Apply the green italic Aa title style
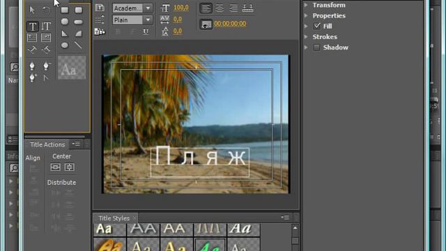The image size is (446, 251). [x=210, y=245]
